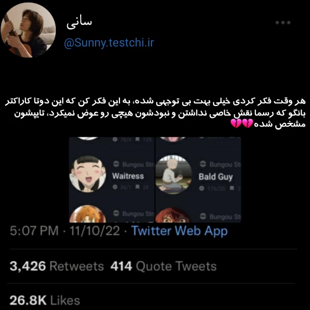Click the bookmark icon under Waitress
310x310 pixels.
click(x=137, y=187)
